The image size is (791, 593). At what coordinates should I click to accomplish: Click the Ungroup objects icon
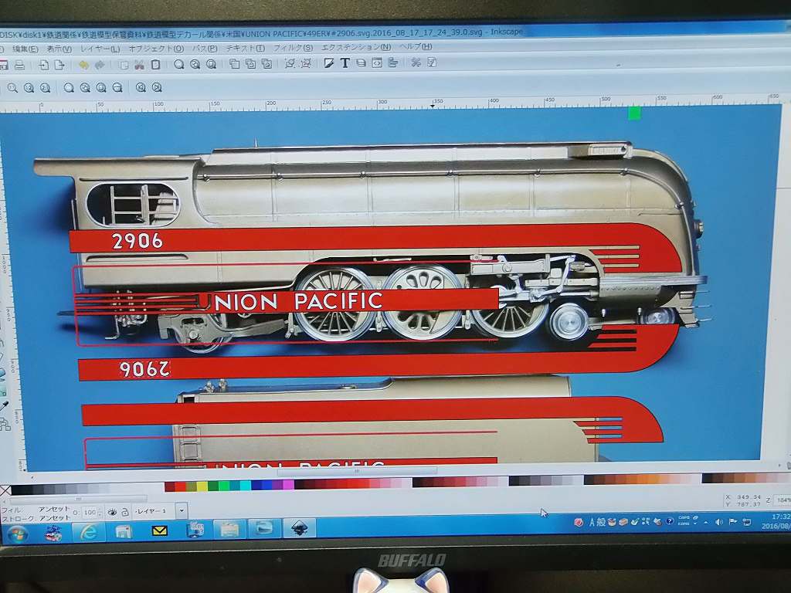[306, 63]
